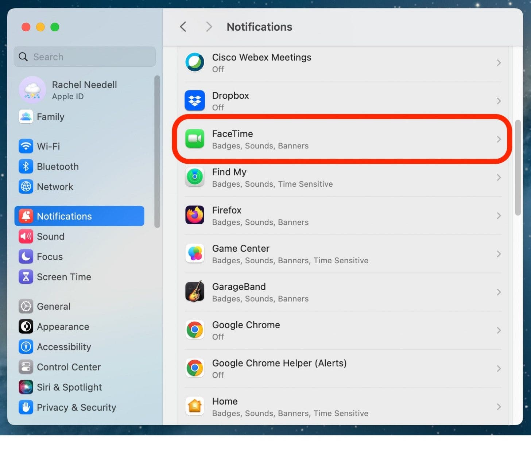Open the Appearance settings section

point(63,327)
